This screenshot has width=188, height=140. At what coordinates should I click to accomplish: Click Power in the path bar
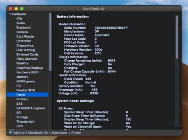tap(76, 133)
